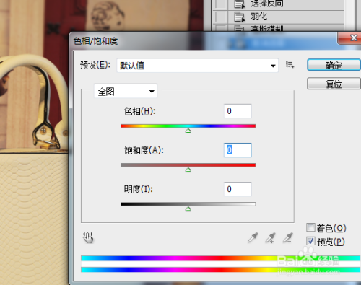
Task: Select the add-to-sample eyedropper tool
Action: click(x=270, y=237)
